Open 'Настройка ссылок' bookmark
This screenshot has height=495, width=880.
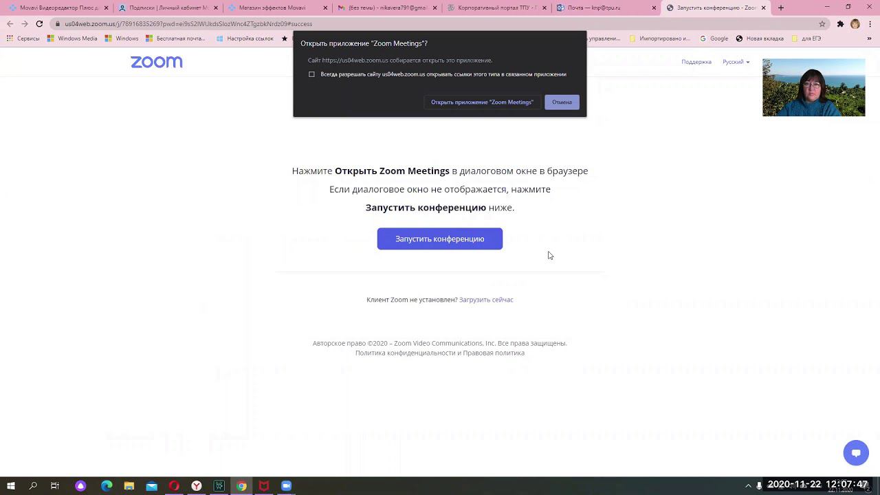(x=245, y=38)
